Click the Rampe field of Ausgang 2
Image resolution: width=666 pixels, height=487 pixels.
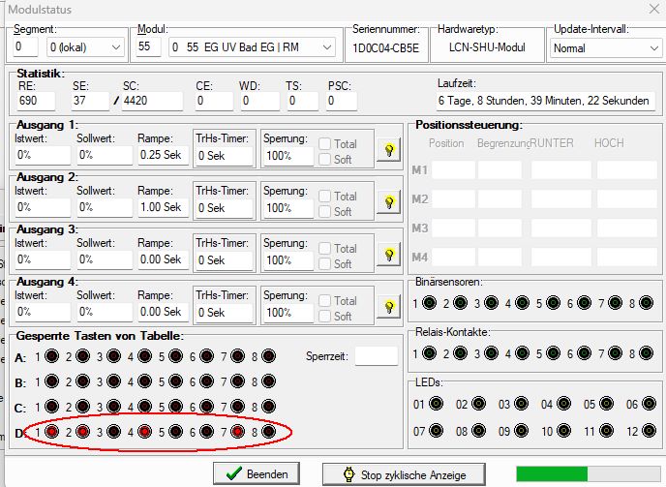pyautogui.click(x=160, y=207)
